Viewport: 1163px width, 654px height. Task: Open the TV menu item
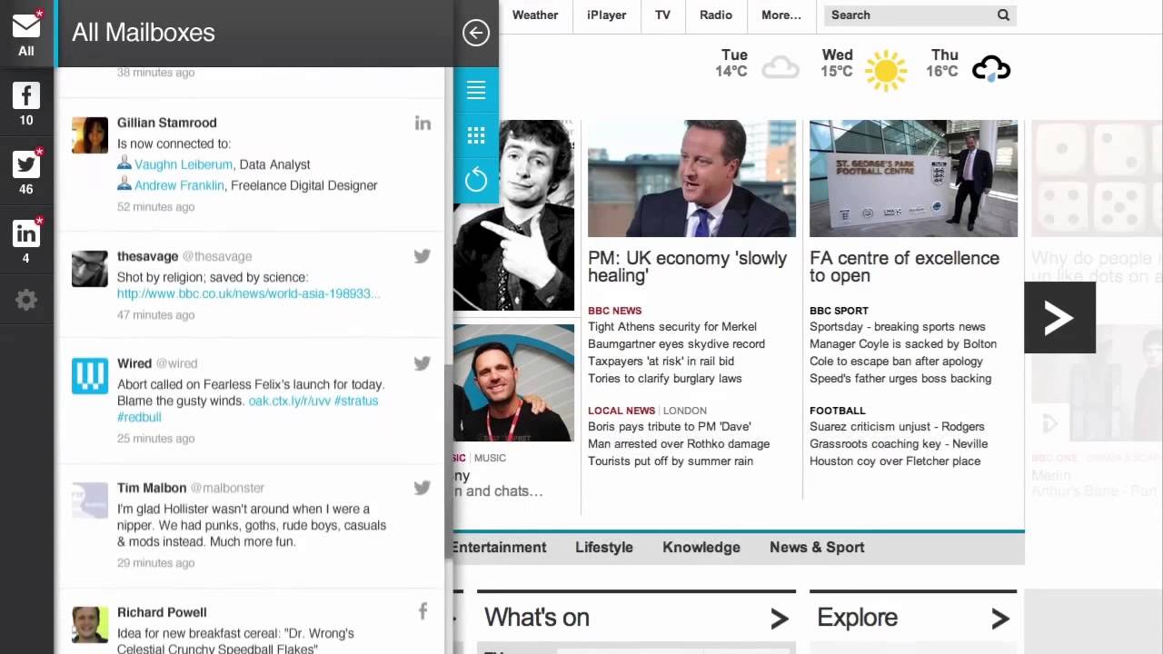tap(663, 15)
